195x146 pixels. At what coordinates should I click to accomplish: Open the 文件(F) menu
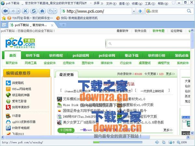tap(111, 4)
